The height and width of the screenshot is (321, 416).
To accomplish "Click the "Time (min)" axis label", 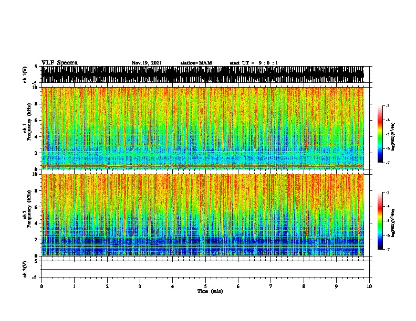I will 210,291.
